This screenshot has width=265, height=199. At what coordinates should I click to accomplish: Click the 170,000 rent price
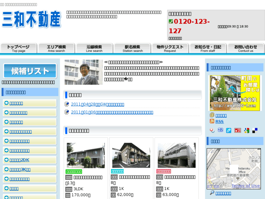tap(81, 195)
